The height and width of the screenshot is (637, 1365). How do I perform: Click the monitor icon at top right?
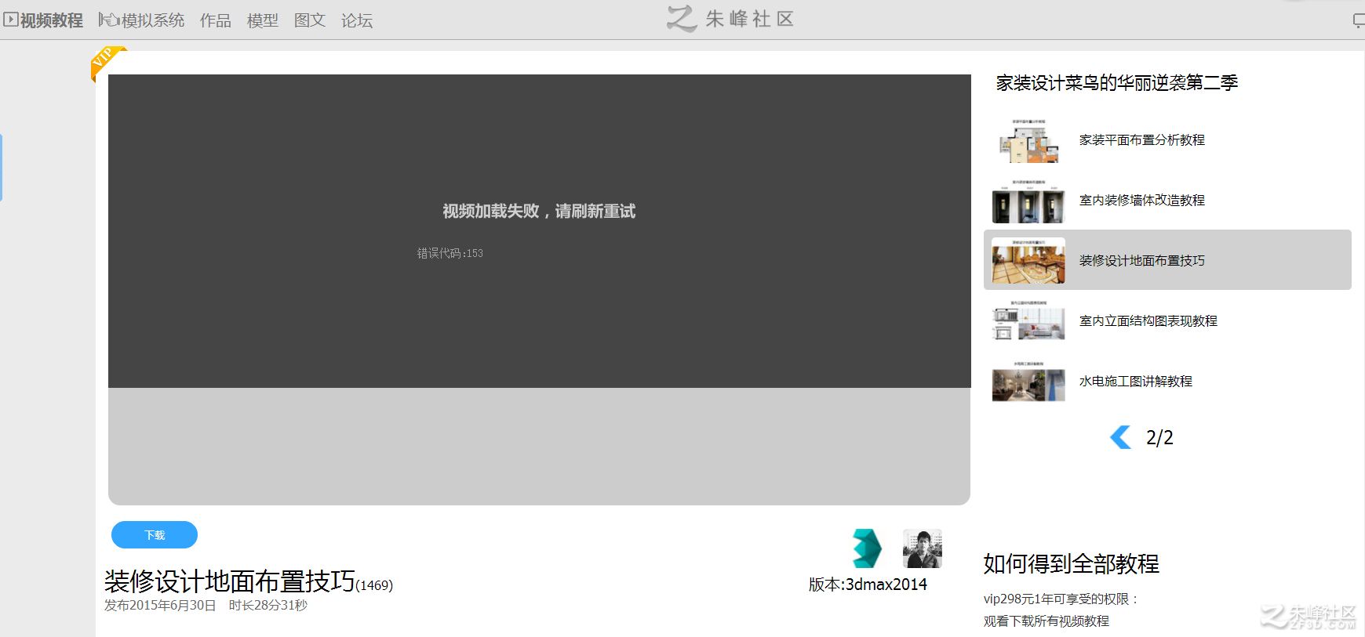tap(1359, 21)
